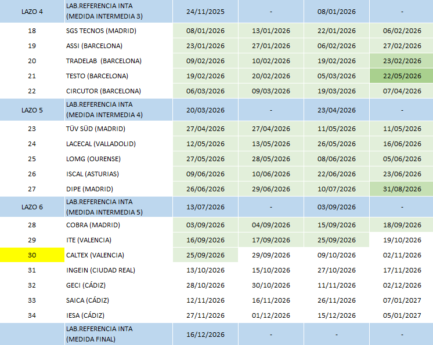The width and height of the screenshot is (433, 345).
Task: Select the INGEIN (CIUDAD REAL) cell
Action: coord(118,270)
